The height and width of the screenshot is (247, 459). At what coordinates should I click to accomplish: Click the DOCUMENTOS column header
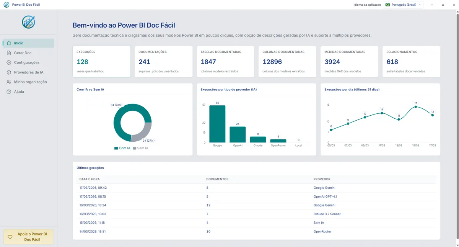coord(217,179)
